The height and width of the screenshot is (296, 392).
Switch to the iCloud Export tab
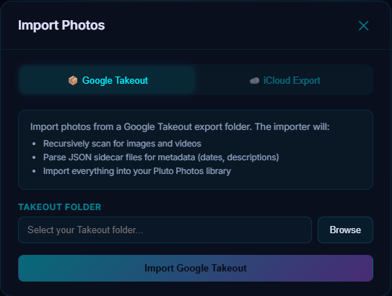click(x=284, y=80)
